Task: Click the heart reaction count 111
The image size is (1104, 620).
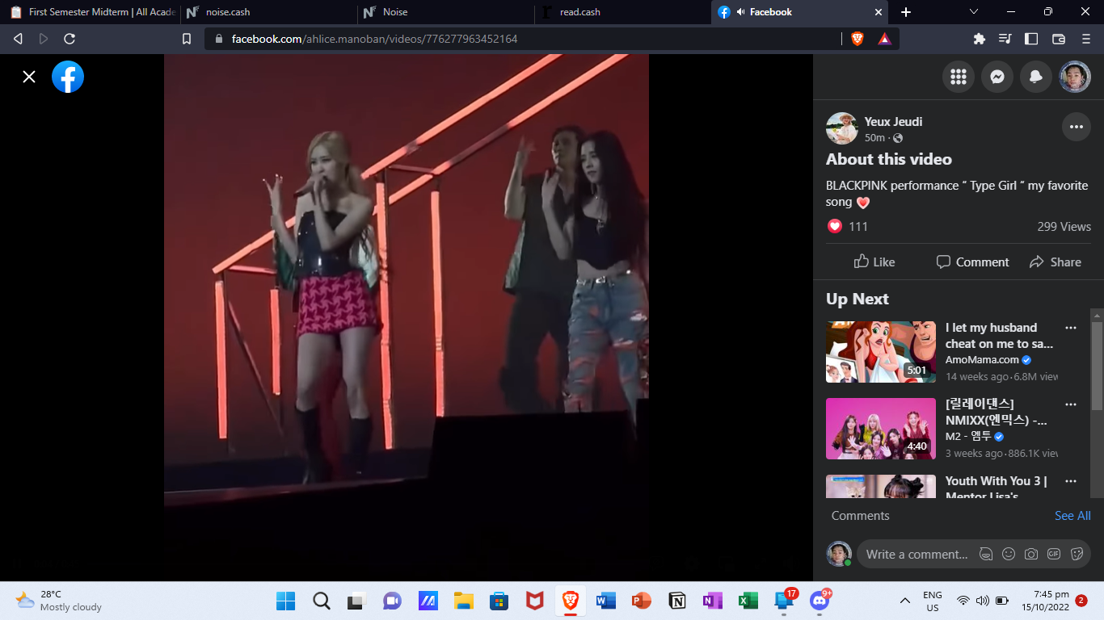Action: click(x=848, y=227)
